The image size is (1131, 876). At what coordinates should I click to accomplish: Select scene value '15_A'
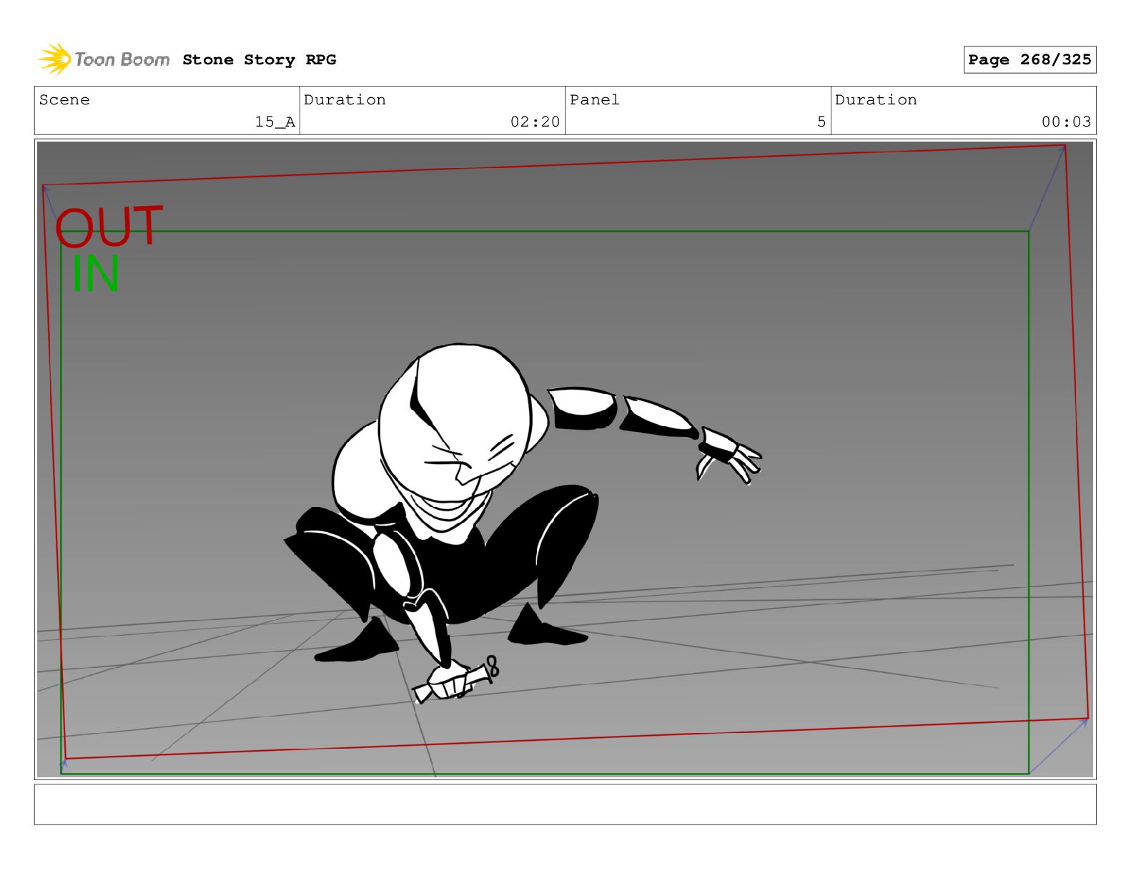275,122
